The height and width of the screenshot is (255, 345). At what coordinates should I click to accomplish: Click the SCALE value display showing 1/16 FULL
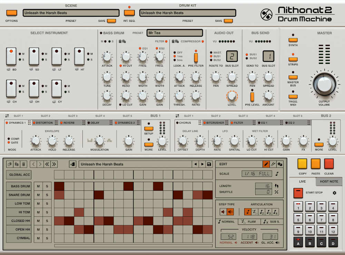coord(256,174)
